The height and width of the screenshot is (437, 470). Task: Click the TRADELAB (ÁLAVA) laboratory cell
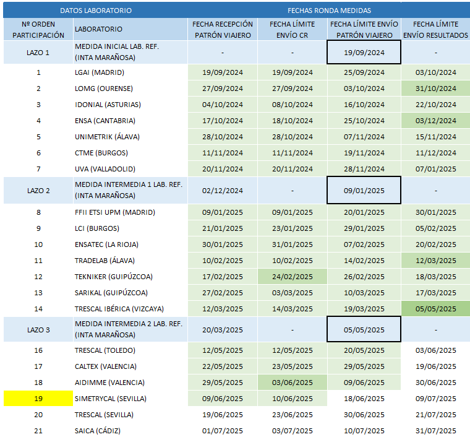tap(130, 261)
